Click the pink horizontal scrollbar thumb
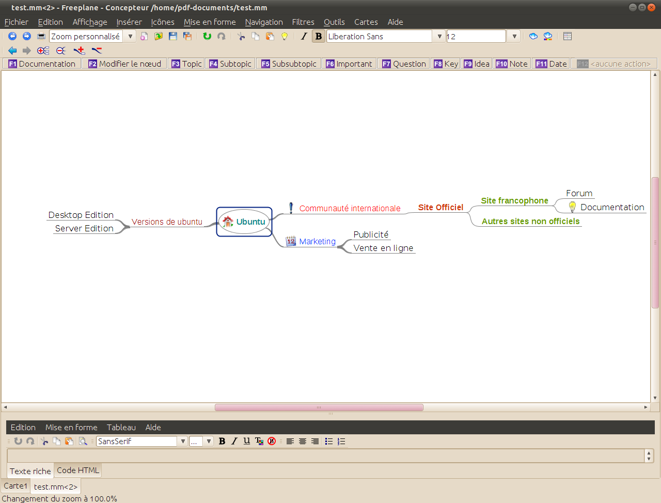661x503 pixels. coord(319,407)
